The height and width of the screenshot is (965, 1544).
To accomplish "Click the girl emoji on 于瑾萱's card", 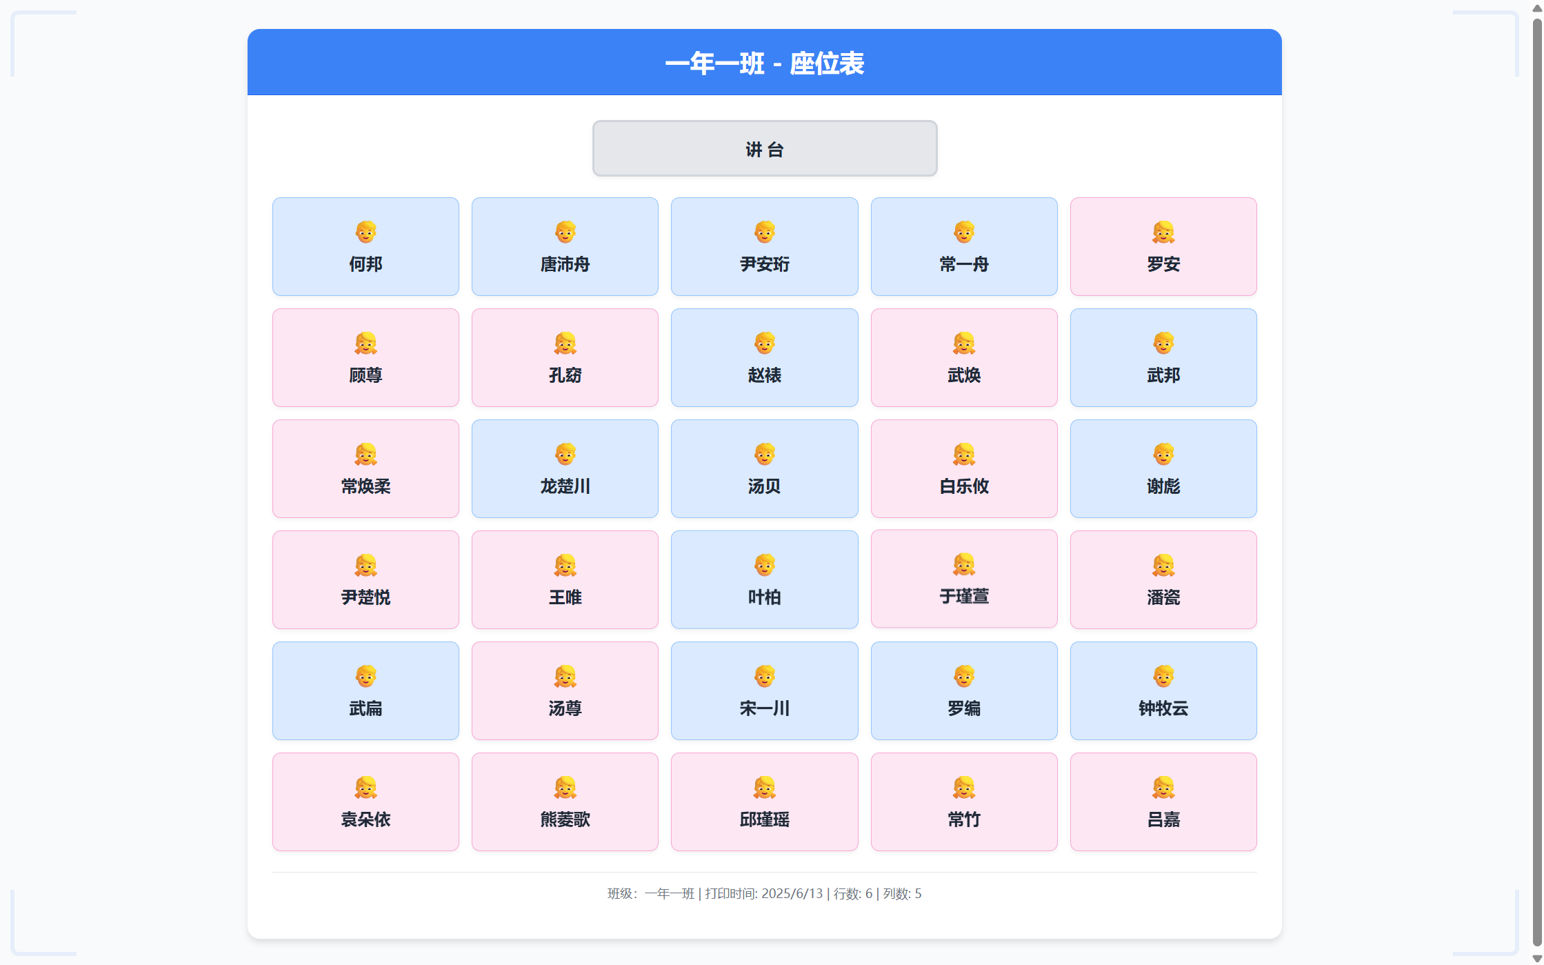I will pos(963,566).
